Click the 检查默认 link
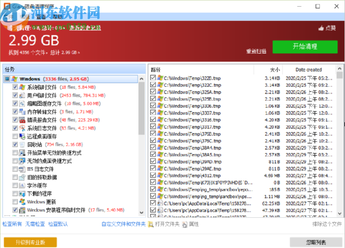This screenshot has width=345, height=248. click(x=58, y=224)
